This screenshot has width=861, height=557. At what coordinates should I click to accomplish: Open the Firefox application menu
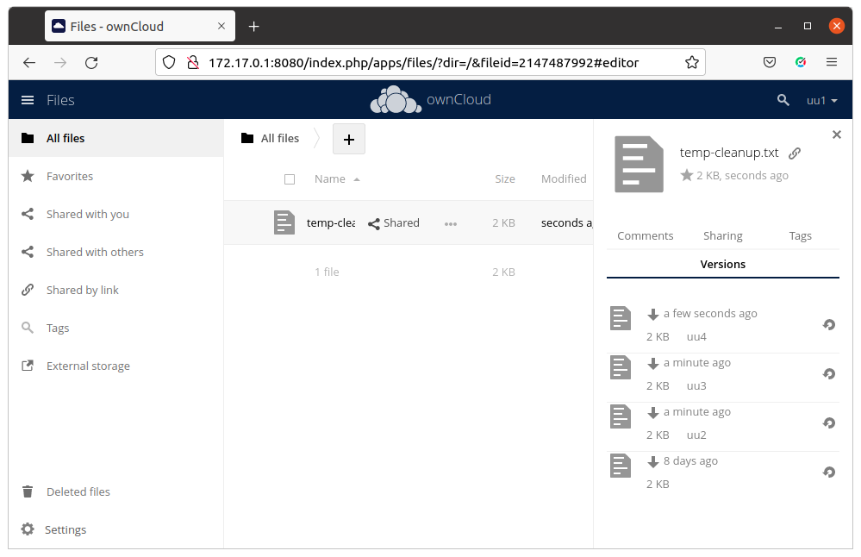tap(832, 62)
